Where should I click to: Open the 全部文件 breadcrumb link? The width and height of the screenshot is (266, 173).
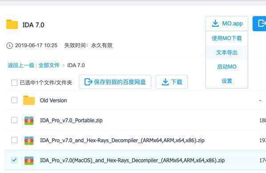click(49, 65)
